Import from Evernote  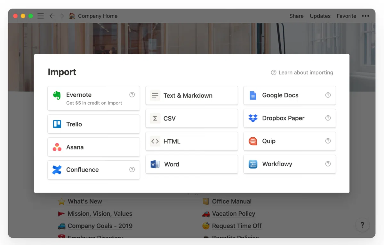(x=94, y=98)
